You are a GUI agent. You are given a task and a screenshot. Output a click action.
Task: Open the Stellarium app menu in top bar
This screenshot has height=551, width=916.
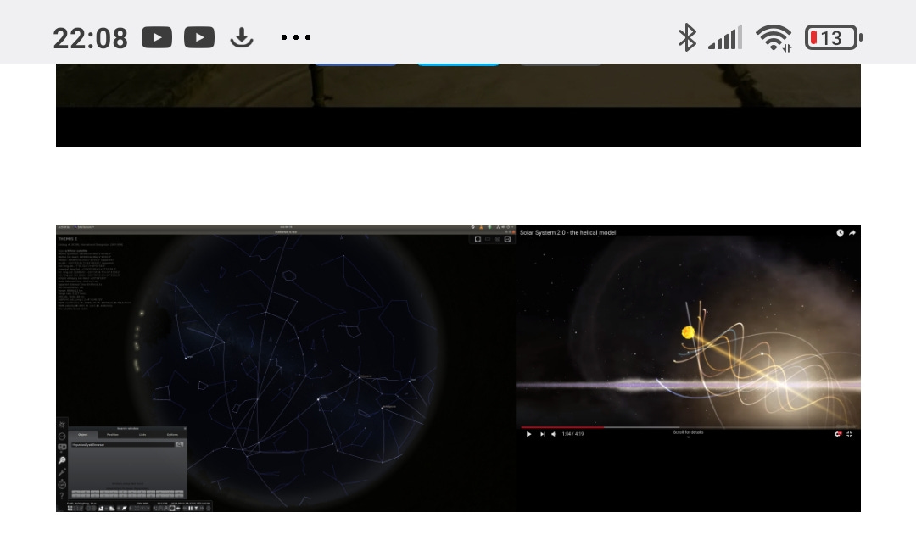coord(86,227)
